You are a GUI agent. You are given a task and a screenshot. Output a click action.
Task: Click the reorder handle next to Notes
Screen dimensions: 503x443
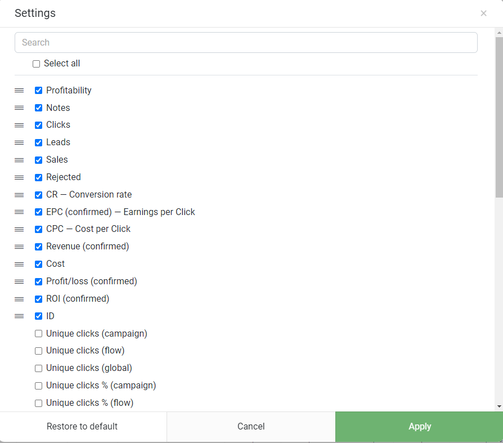tap(19, 108)
